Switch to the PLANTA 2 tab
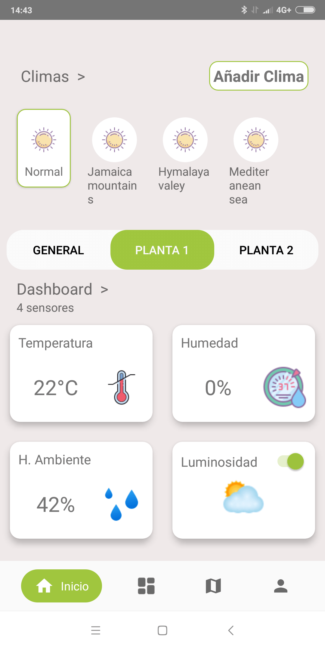The image size is (325, 650). (x=266, y=250)
